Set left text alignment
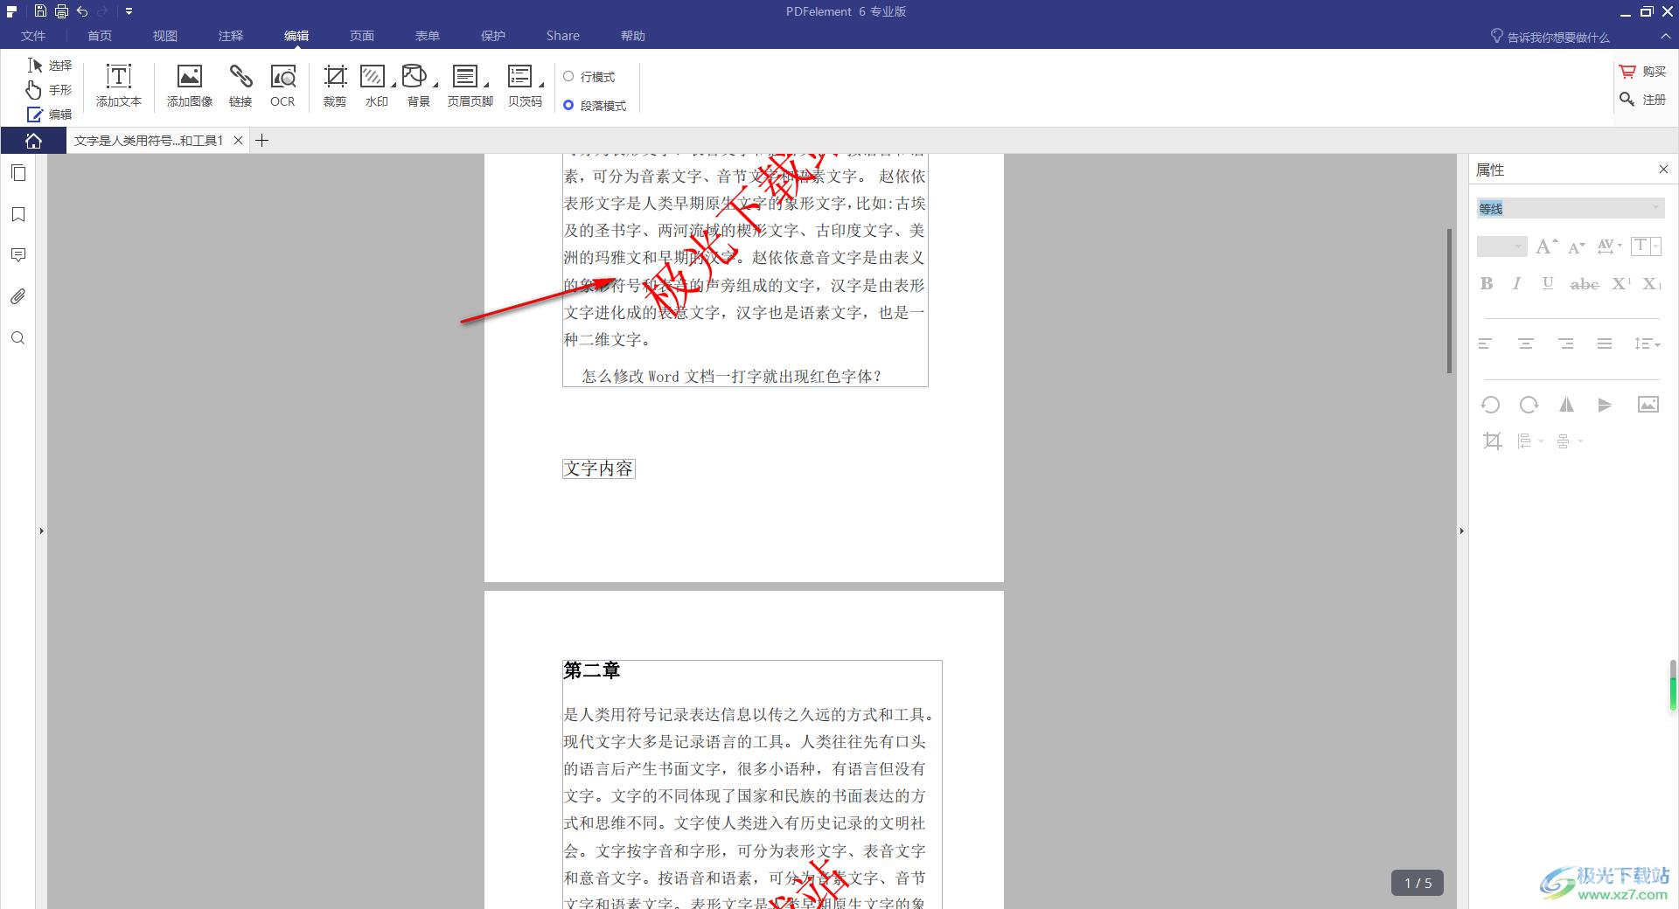The width and height of the screenshot is (1679, 909). (1486, 343)
